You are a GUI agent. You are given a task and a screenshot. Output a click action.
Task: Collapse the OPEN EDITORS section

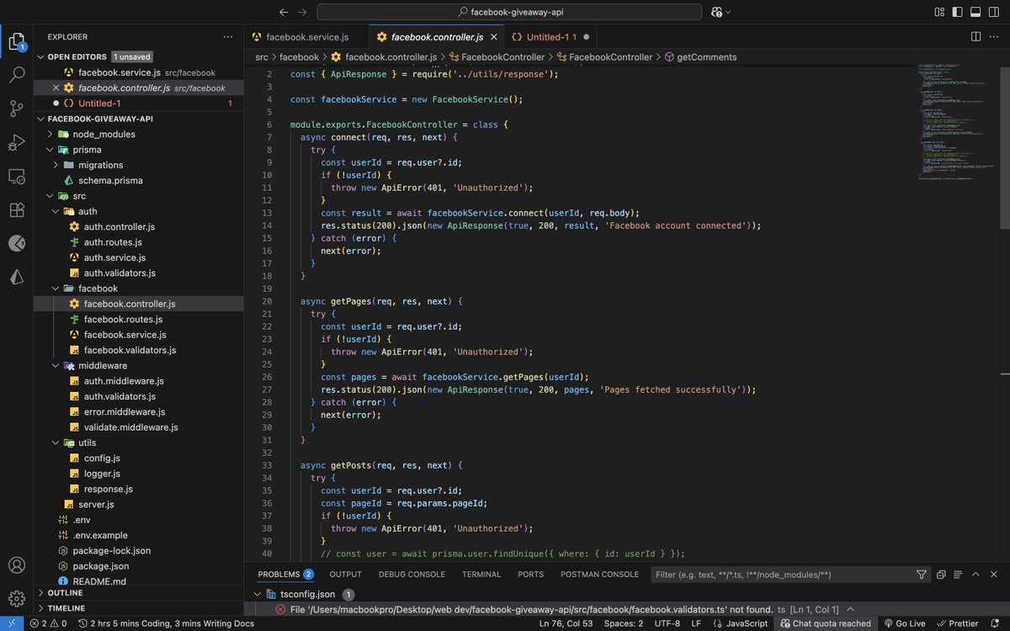[40, 57]
